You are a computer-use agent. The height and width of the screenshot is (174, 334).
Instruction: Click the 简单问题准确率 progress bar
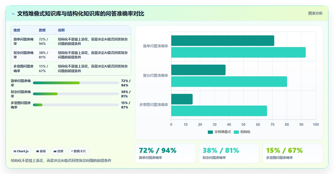point(76,83)
